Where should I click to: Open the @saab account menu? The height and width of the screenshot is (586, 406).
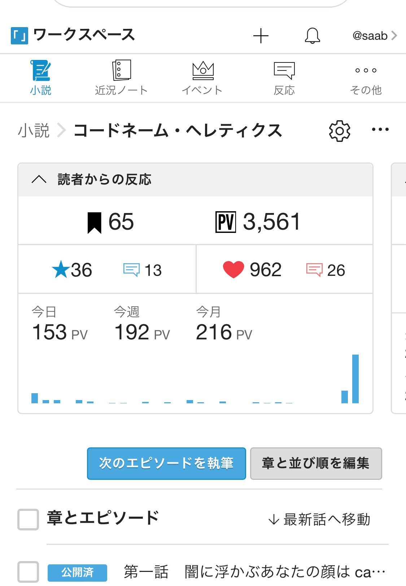[x=374, y=36]
